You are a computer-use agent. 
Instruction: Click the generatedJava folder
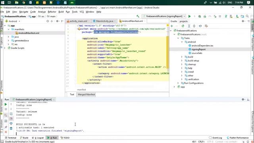[21, 41]
